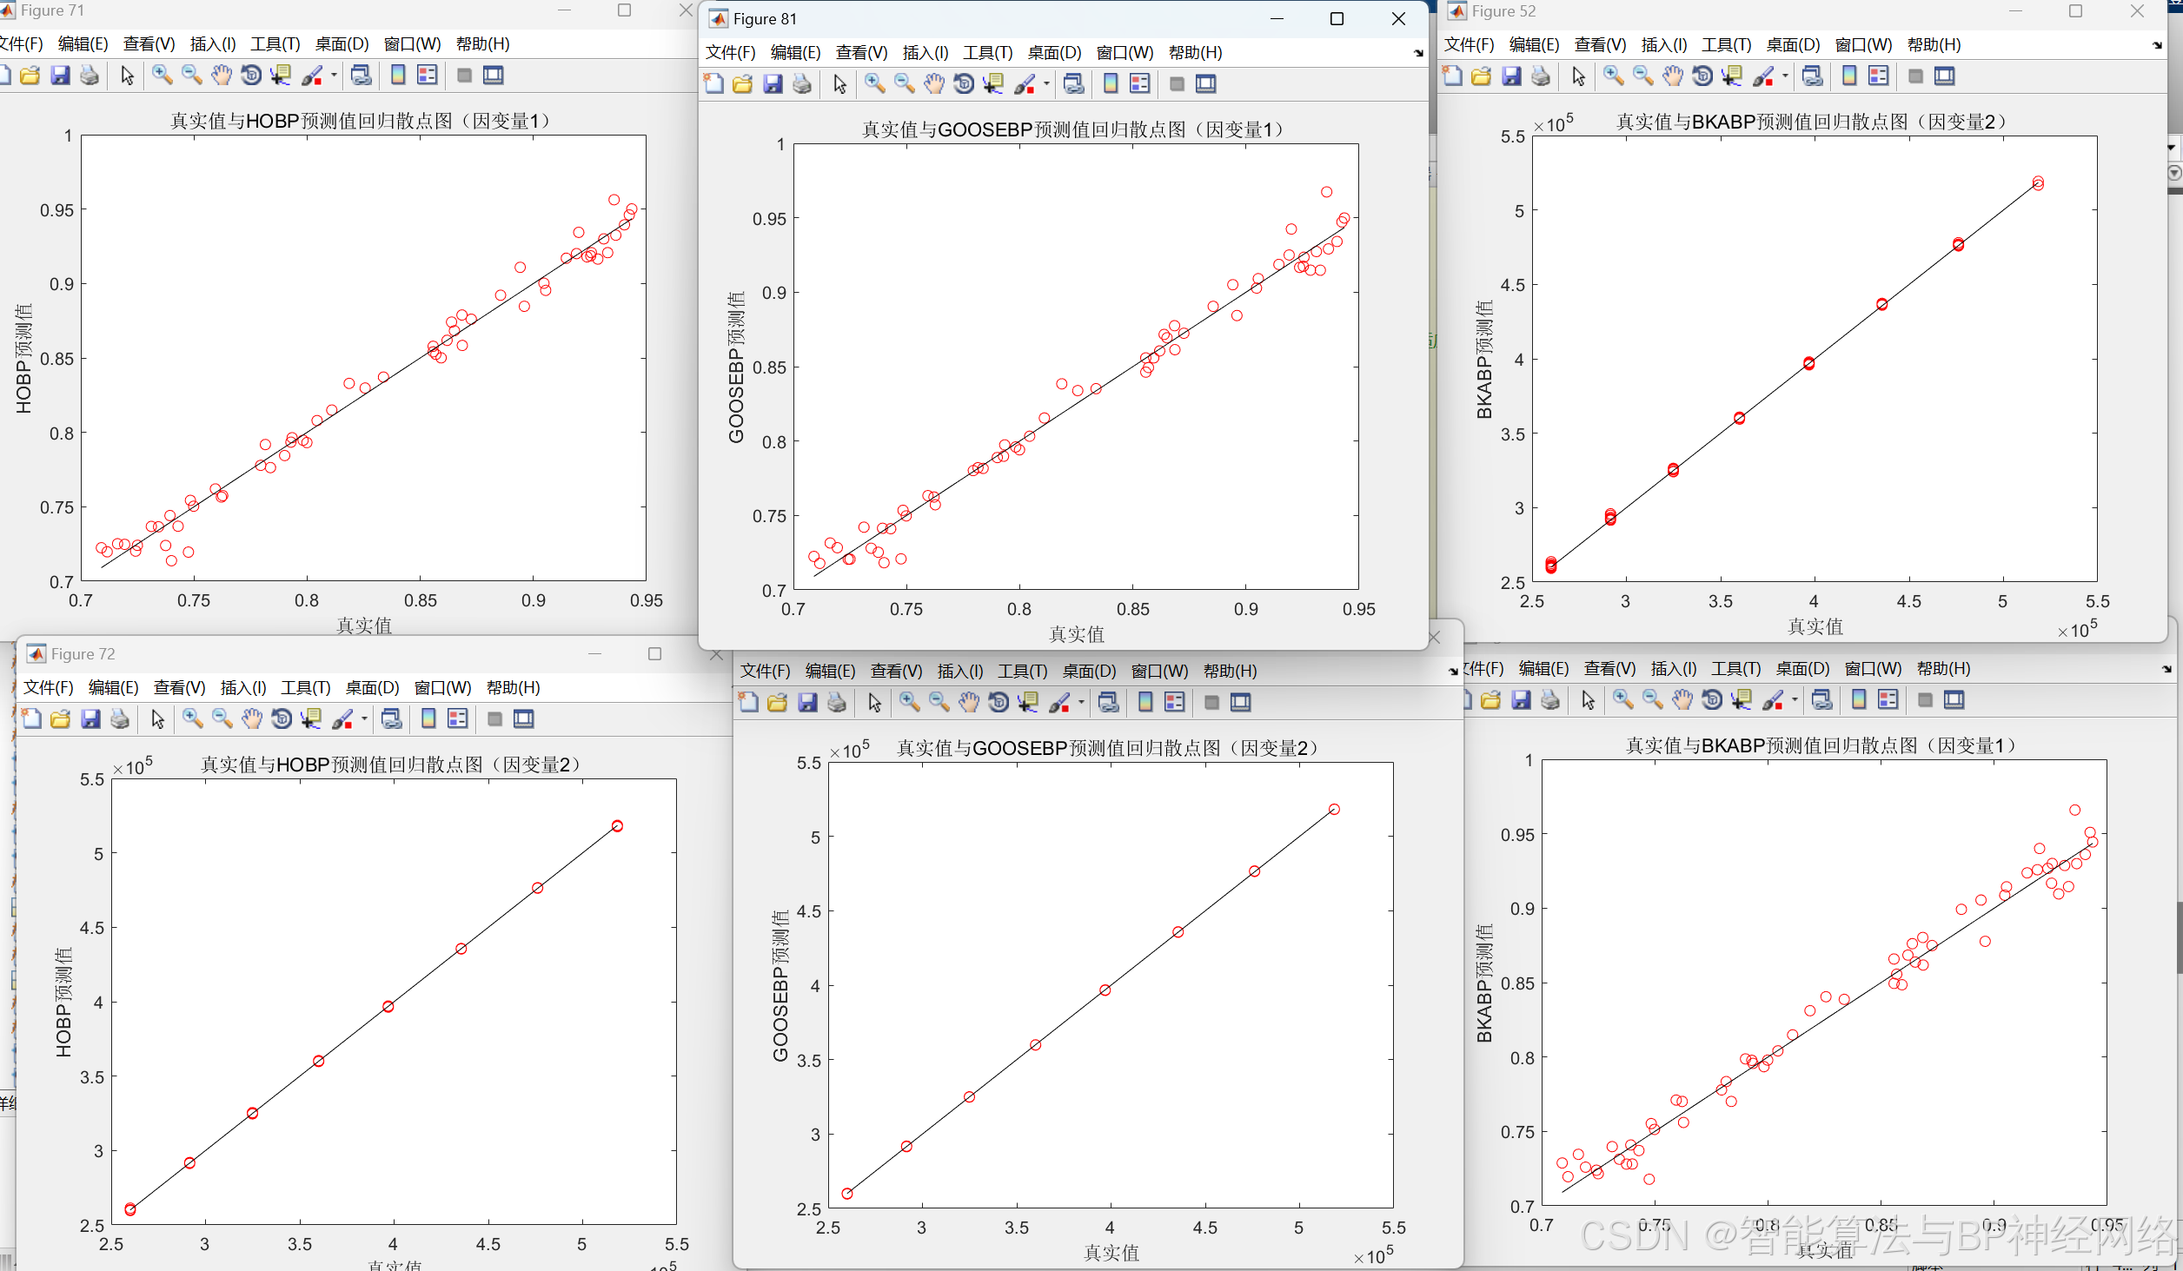This screenshot has width=2183, height=1271.
Task: Activate the Data Cursor tool in Figure 81
Action: click(x=993, y=84)
